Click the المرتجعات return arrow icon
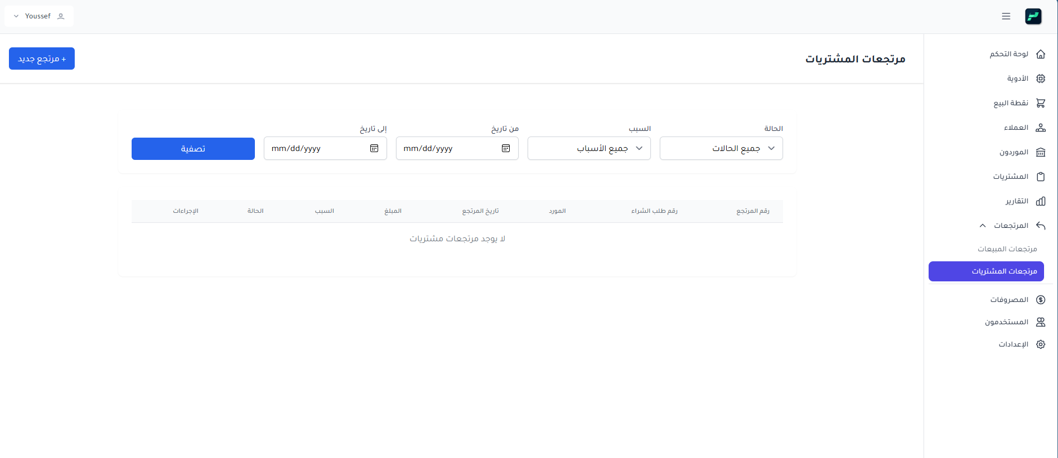Viewport: 1058px width, 458px height. tap(1041, 226)
